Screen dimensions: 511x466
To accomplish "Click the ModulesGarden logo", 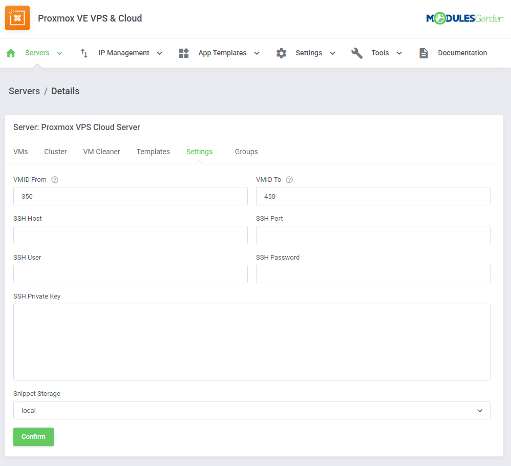I will [465, 18].
